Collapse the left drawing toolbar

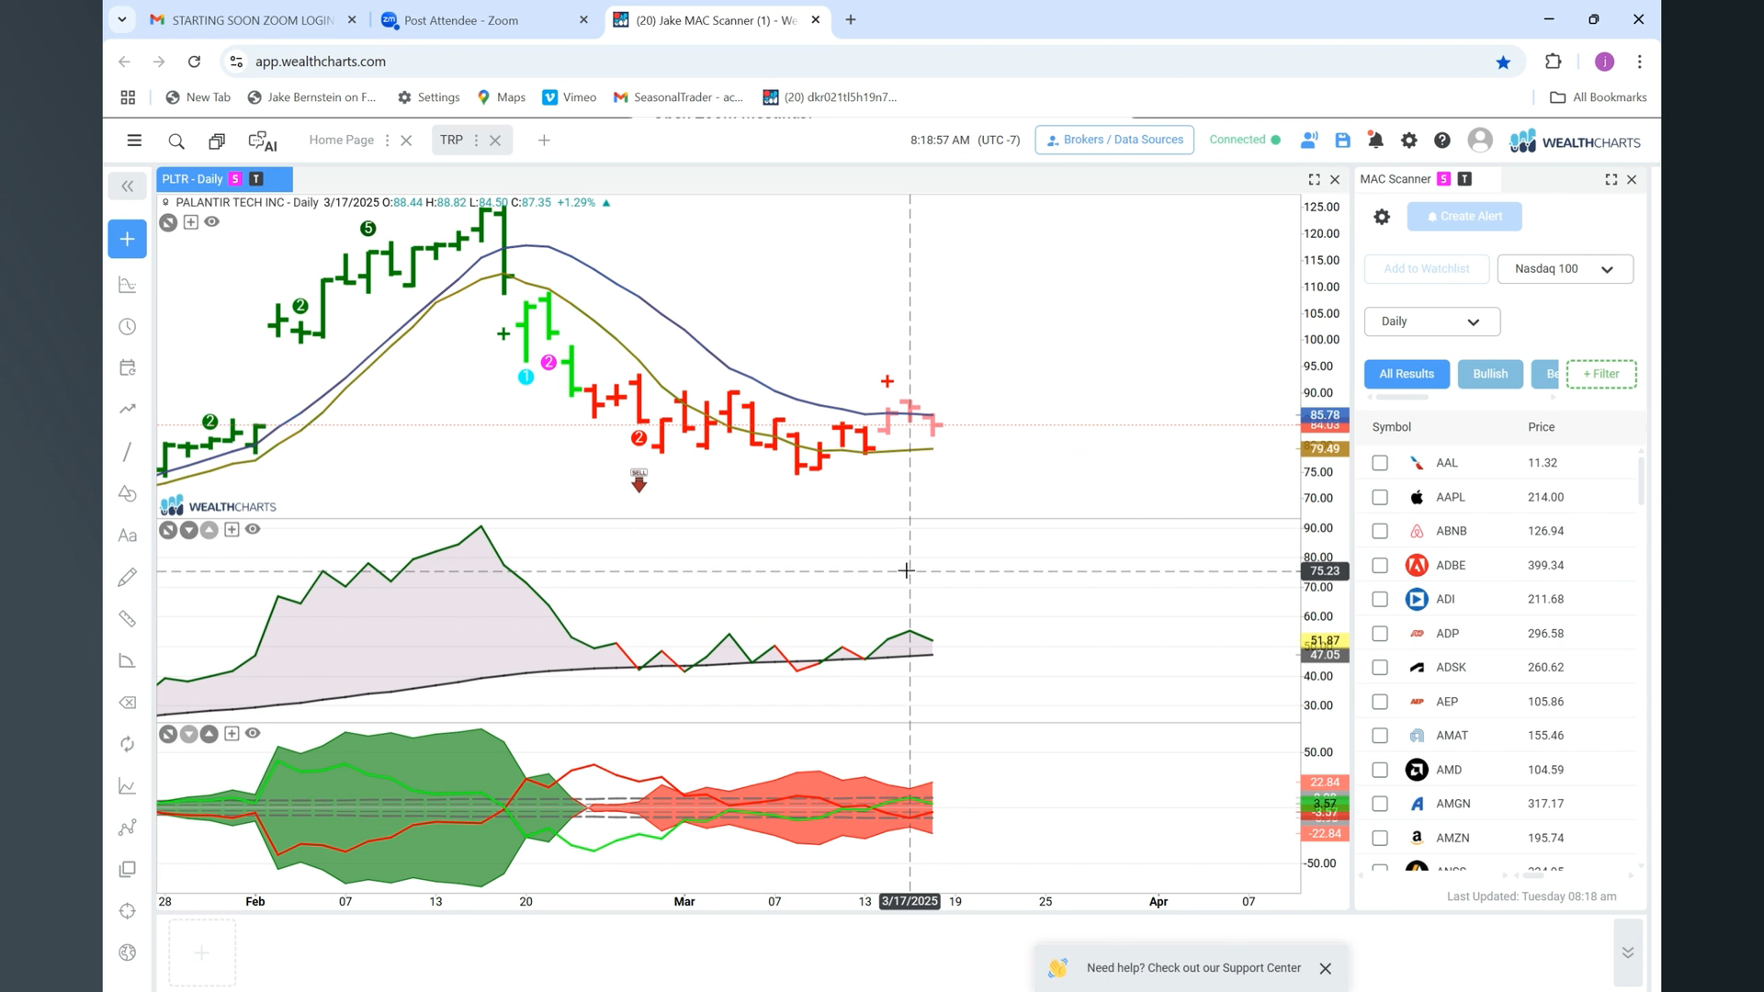coord(128,186)
